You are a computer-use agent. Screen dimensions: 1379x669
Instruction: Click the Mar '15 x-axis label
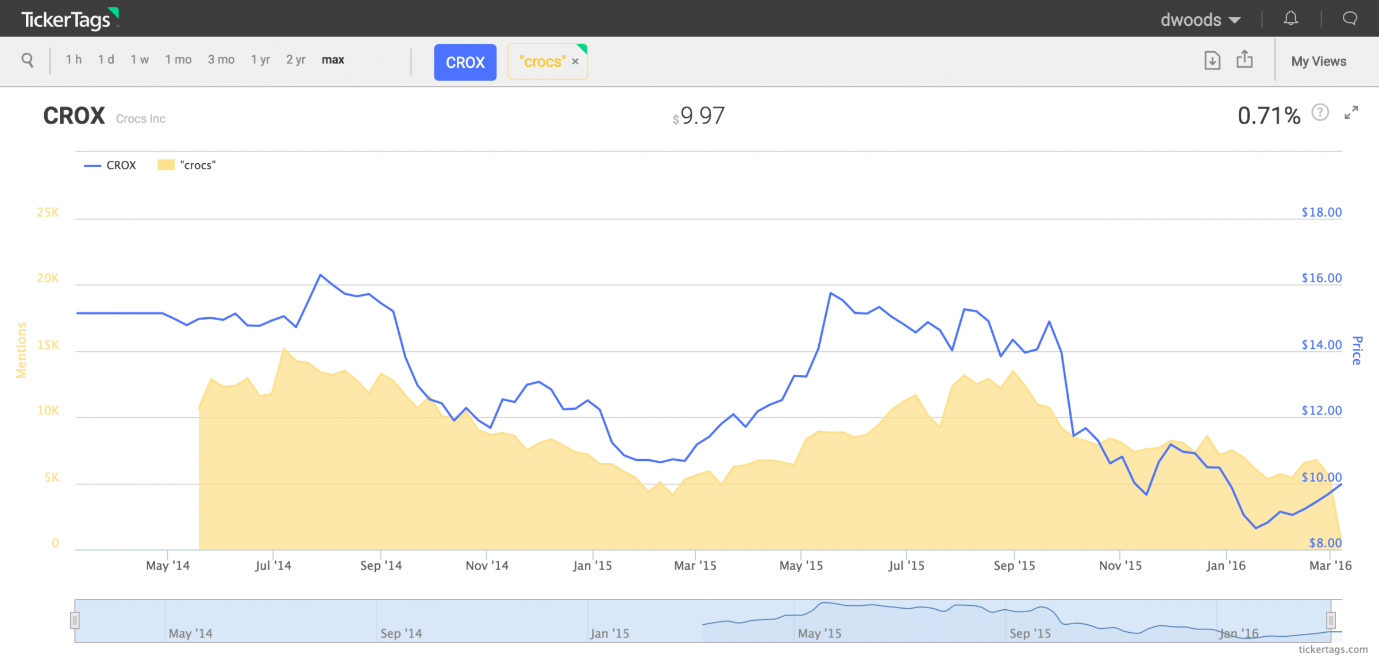[x=695, y=566]
